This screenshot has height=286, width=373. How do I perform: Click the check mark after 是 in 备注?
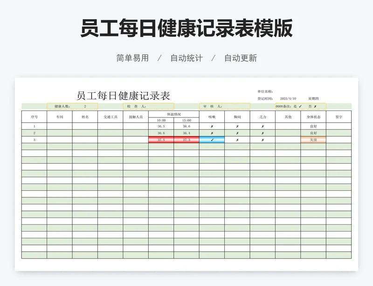click(x=300, y=106)
